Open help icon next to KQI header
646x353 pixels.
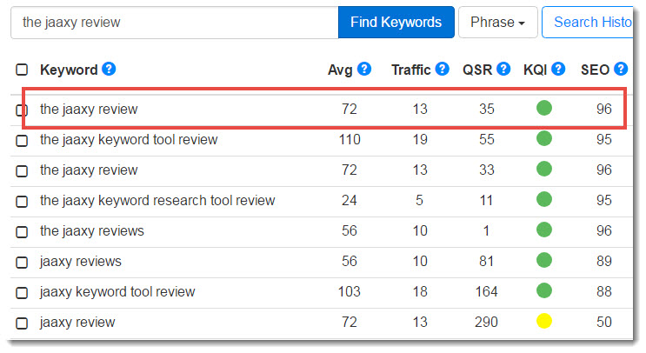(558, 69)
